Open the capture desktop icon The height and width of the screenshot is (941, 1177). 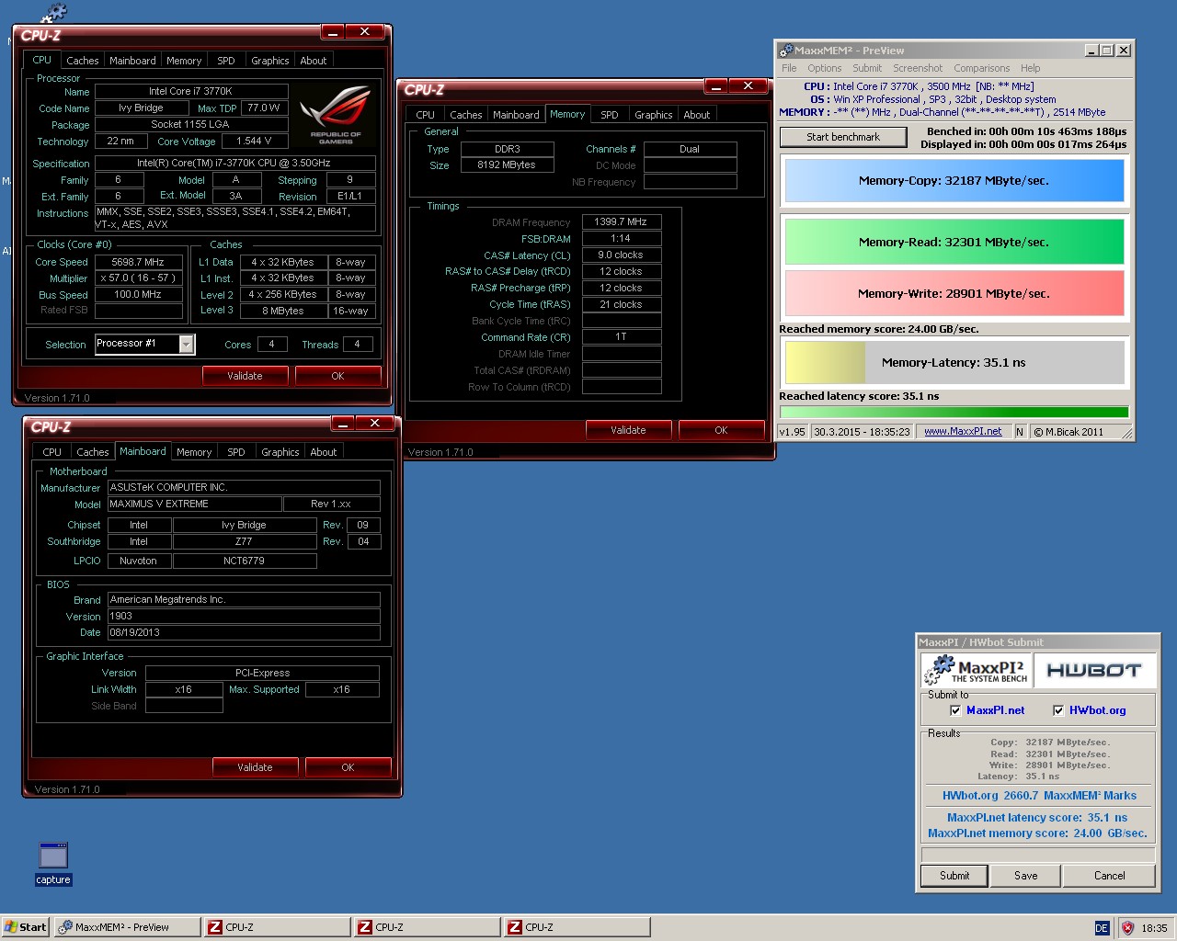point(53,863)
